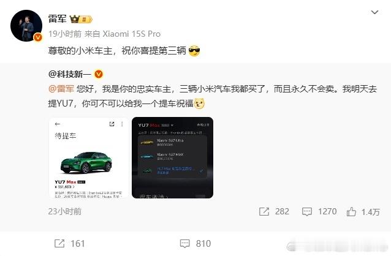
Task: Open Lei Jun's profile avatar
Action: pyautogui.click(x=26, y=26)
